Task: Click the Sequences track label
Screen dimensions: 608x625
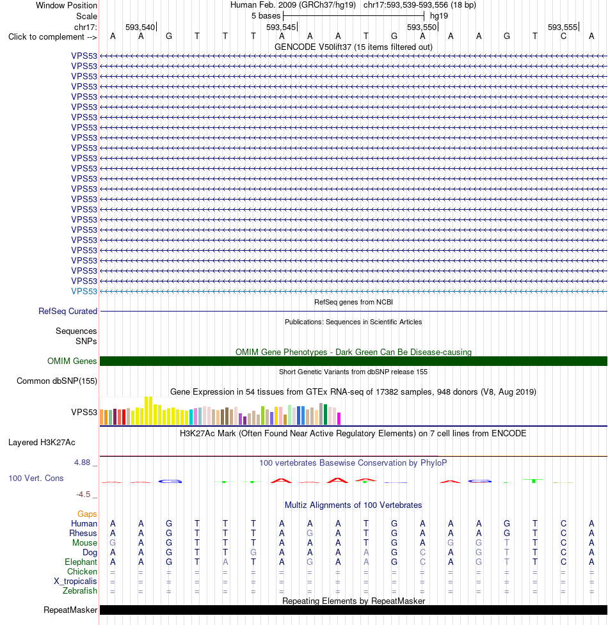Action: (x=76, y=331)
